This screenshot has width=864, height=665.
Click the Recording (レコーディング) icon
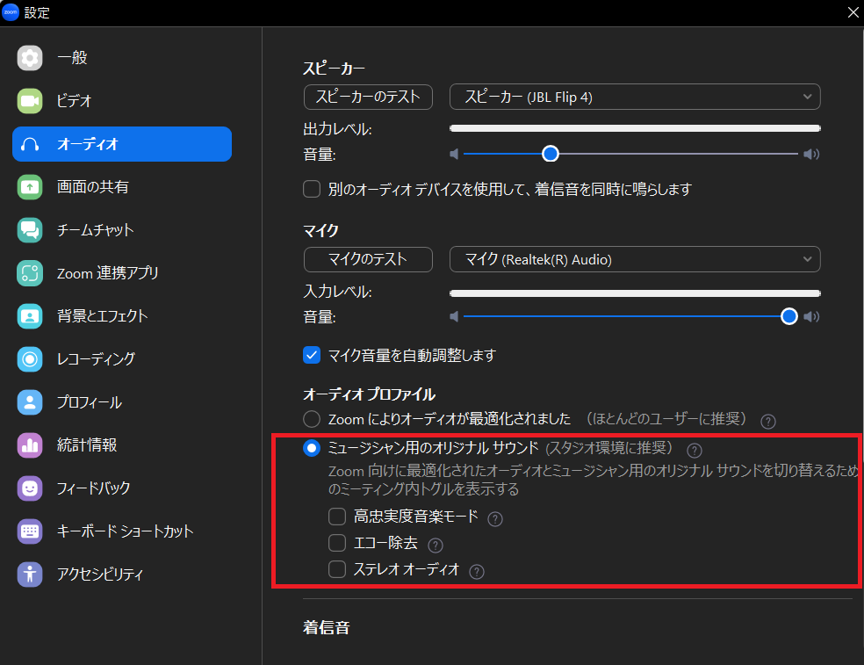tap(30, 358)
